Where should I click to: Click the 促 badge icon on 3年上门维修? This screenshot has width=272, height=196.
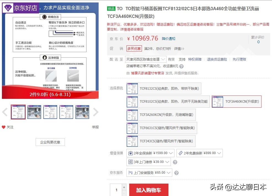pyautogui.click(x=130, y=162)
